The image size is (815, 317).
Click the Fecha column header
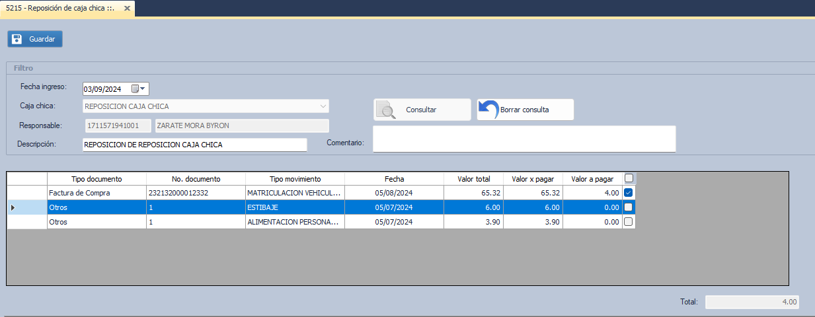[x=394, y=179]
